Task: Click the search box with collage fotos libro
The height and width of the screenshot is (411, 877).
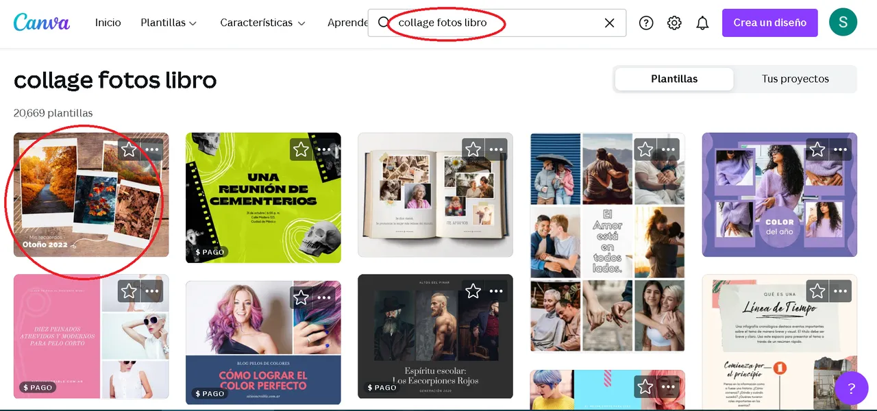Action: click(x=497, y=23)
